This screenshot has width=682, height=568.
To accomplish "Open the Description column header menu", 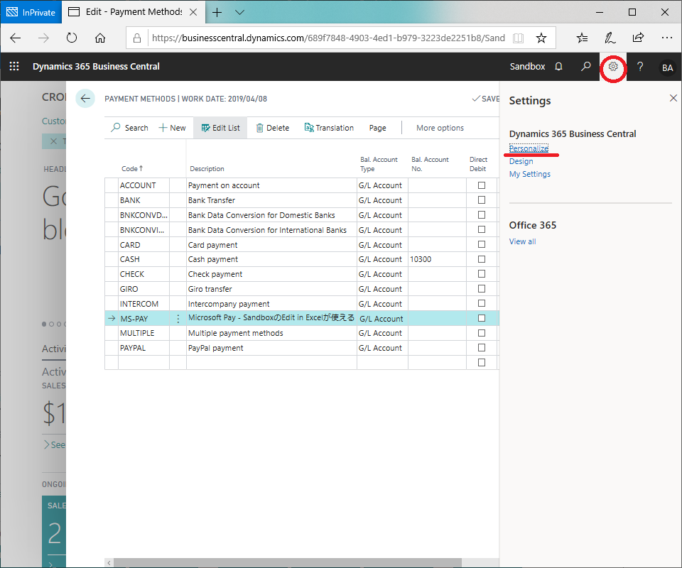I will (x=207, y=168).
